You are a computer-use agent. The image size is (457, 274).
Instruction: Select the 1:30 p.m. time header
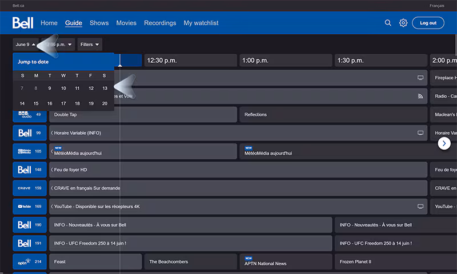pyautogui.click(x=381, y=61)
